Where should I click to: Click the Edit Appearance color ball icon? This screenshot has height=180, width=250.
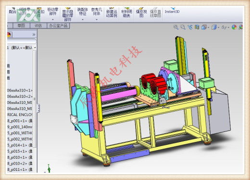point(234,27)
